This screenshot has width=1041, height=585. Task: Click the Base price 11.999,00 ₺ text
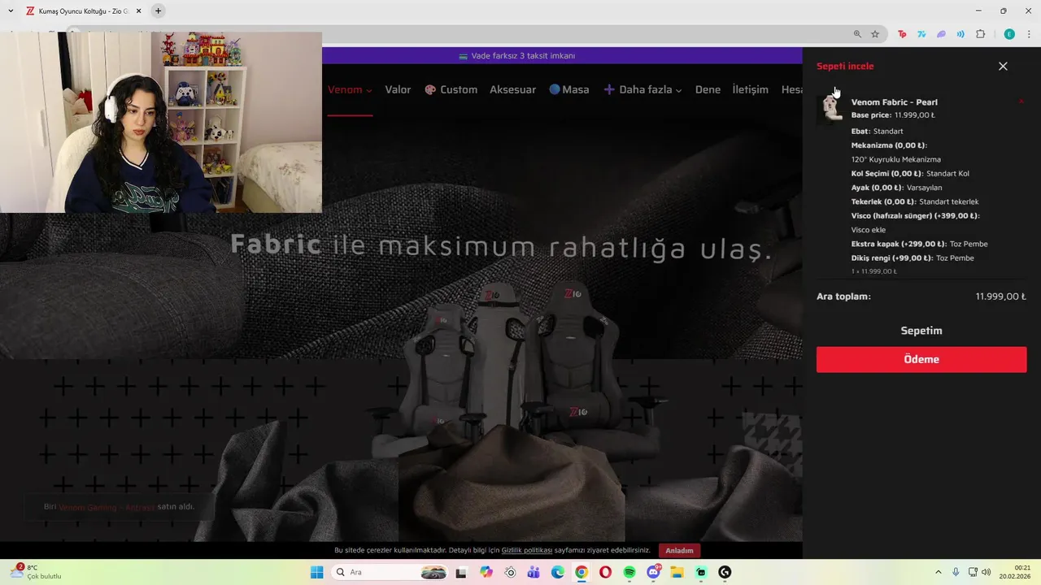893,115
